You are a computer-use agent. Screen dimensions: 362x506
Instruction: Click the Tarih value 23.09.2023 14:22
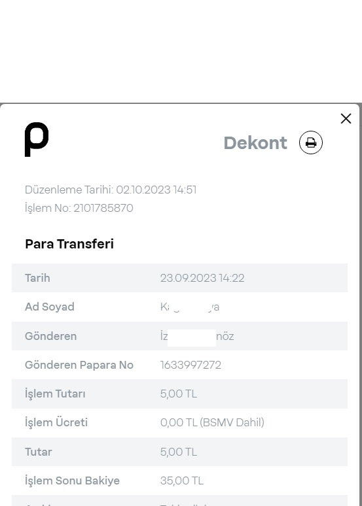click(x=202, y=278)
